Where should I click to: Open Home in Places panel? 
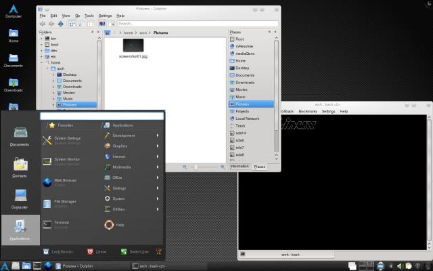point(237,61)
